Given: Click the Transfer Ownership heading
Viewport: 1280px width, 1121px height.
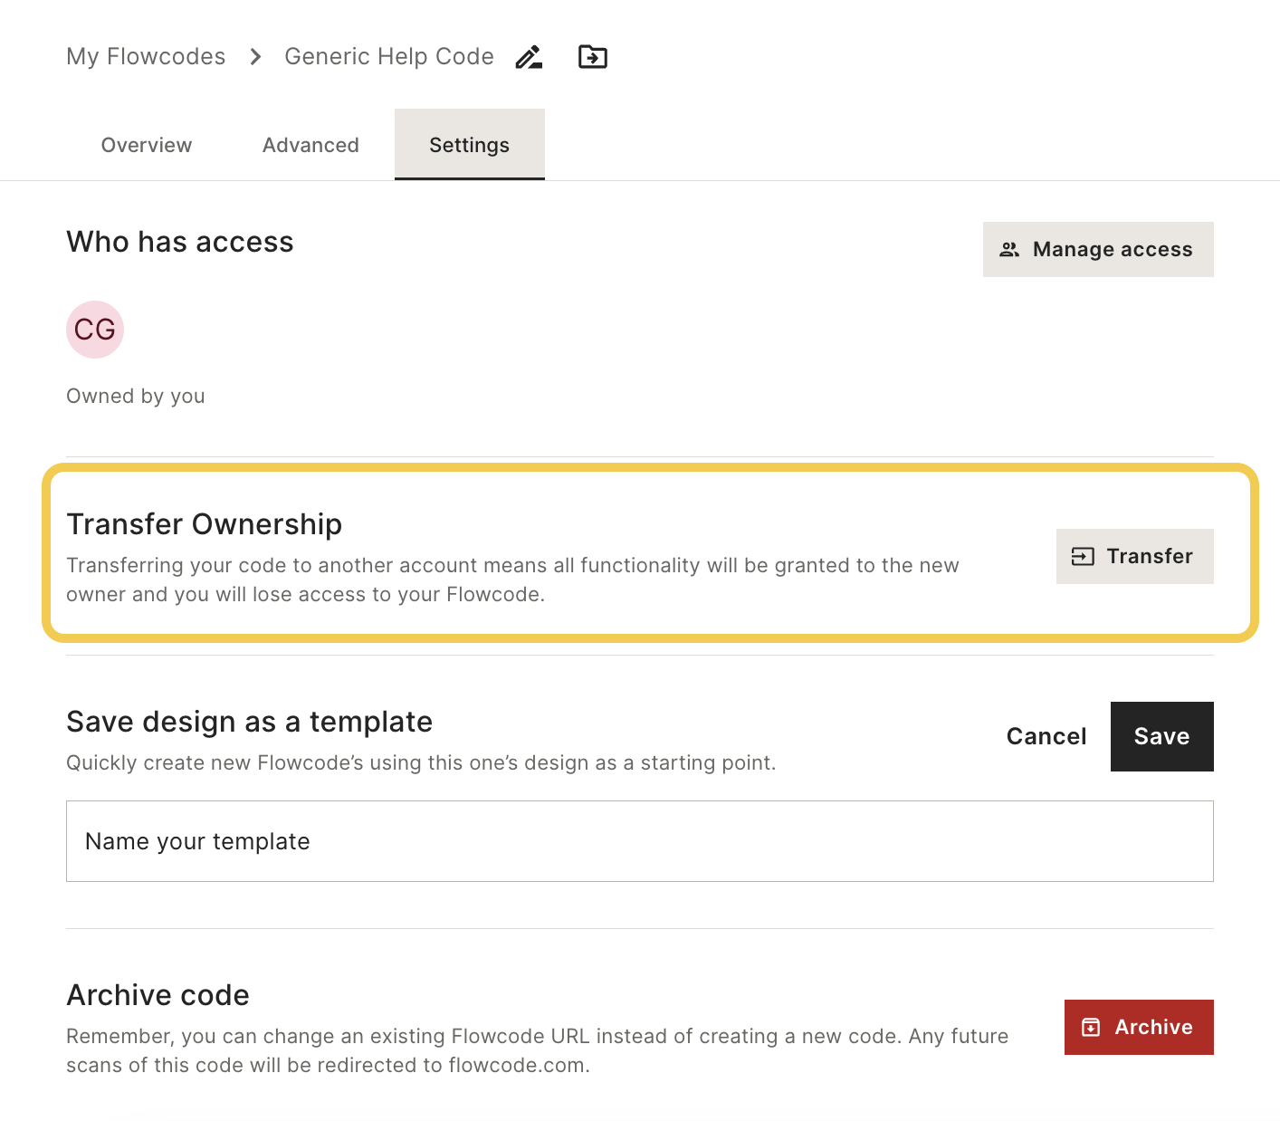Looking at the screenshot, I should tap(205, 524).
